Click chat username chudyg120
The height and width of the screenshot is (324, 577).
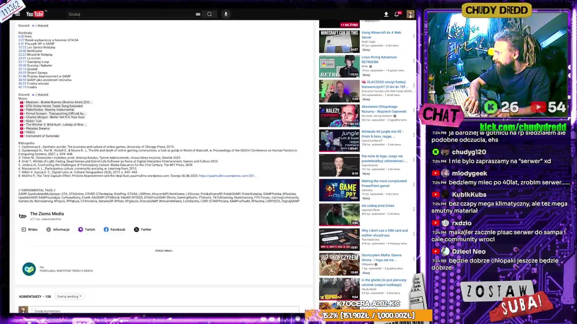click(469, 152)
